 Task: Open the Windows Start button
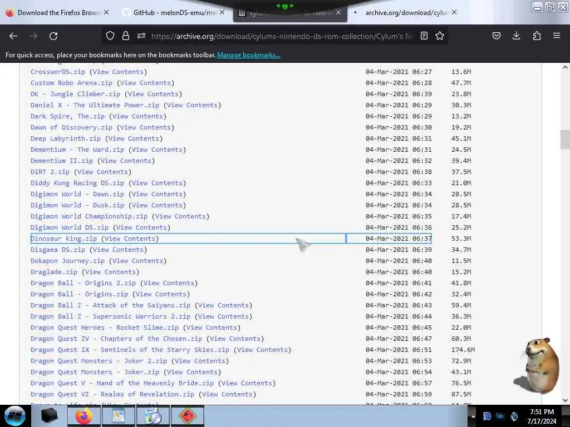point(15,416)
